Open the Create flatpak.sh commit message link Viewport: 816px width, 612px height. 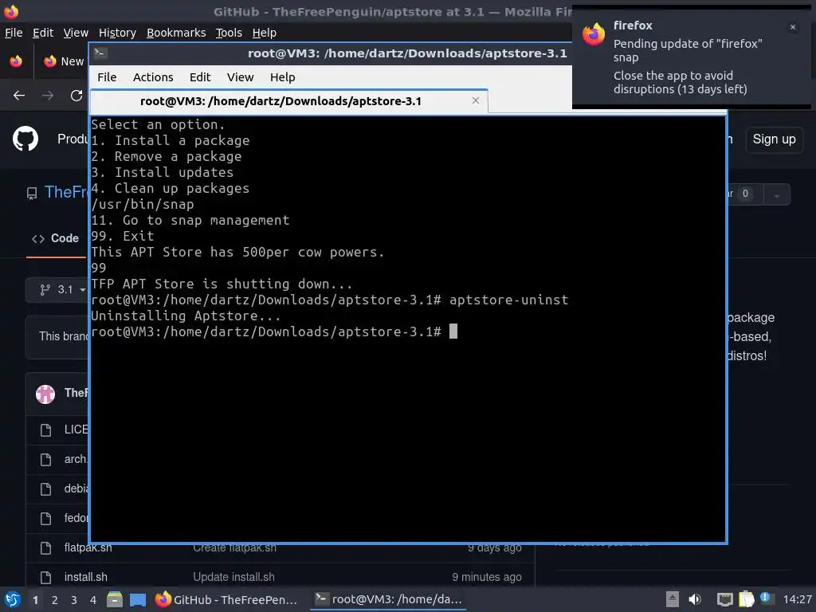pyautogui.click(x=234, y=548)
